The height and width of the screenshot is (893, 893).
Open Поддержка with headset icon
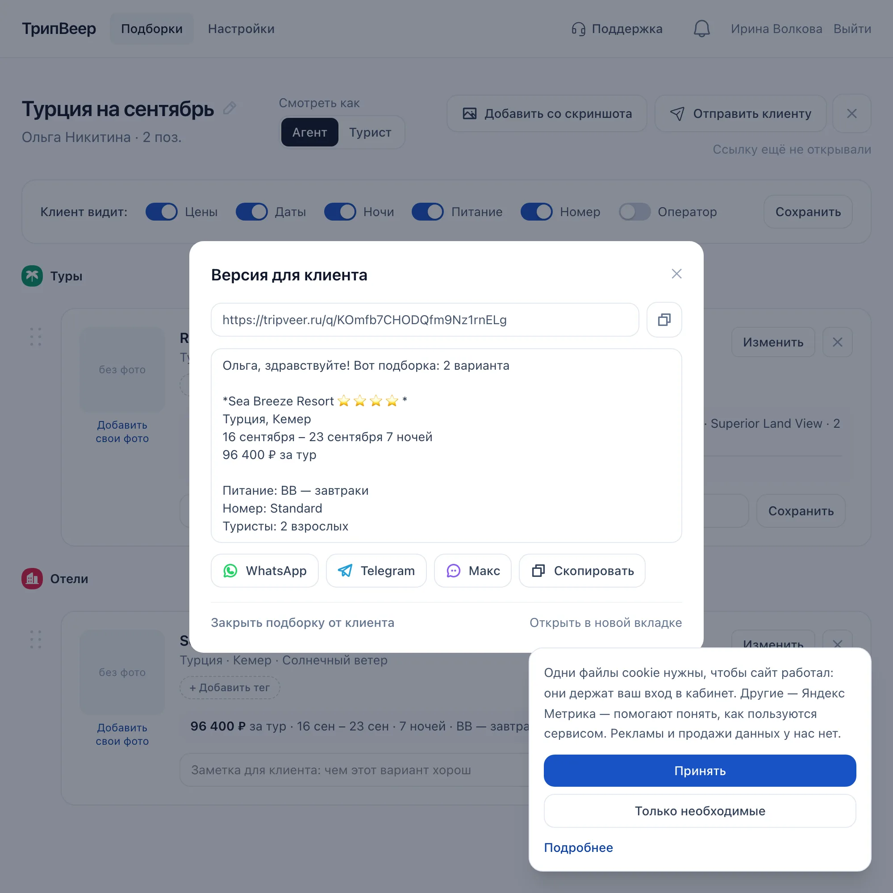click(x=617, y=29)
